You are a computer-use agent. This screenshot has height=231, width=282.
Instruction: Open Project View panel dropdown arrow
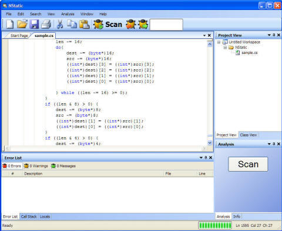coord(269,35)
